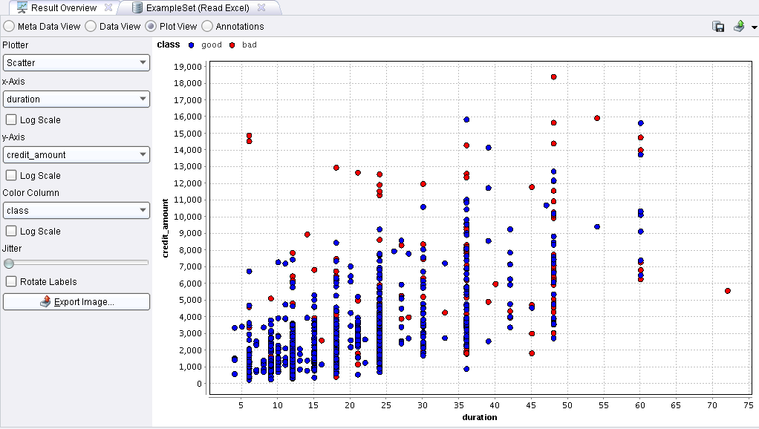The height and width of the screenshot is (429, 759).
Task: Click the red point at duration 72
Action: click(728, 291)
